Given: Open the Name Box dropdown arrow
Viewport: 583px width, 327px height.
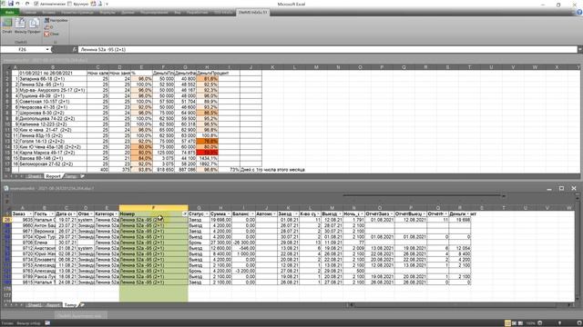Looking at the screenshot, I should (x=47, y=49).
